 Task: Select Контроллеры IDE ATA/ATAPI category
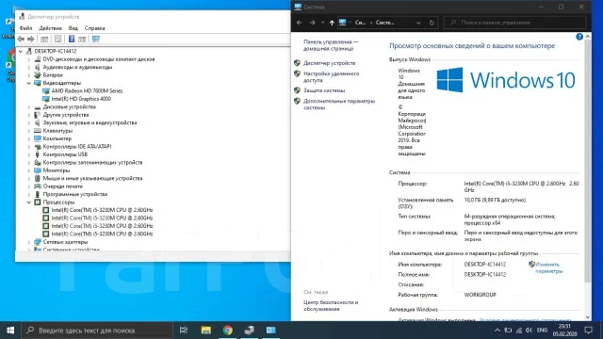pyautogui.click(x=77, y=147)
